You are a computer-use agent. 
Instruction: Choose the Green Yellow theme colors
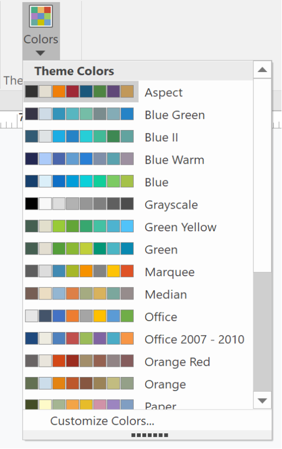138,226
